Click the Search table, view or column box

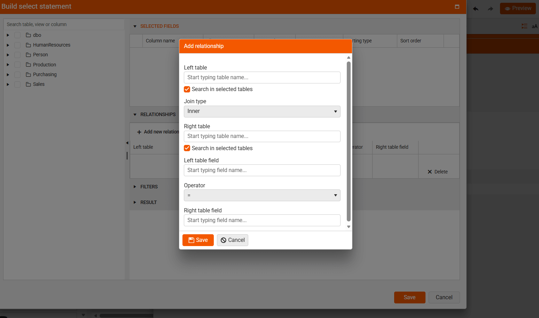pos(64,24)
